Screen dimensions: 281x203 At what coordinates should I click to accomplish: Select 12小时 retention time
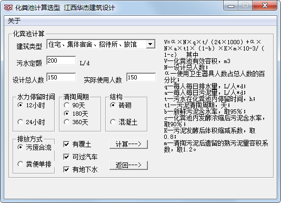coord(31,105)
